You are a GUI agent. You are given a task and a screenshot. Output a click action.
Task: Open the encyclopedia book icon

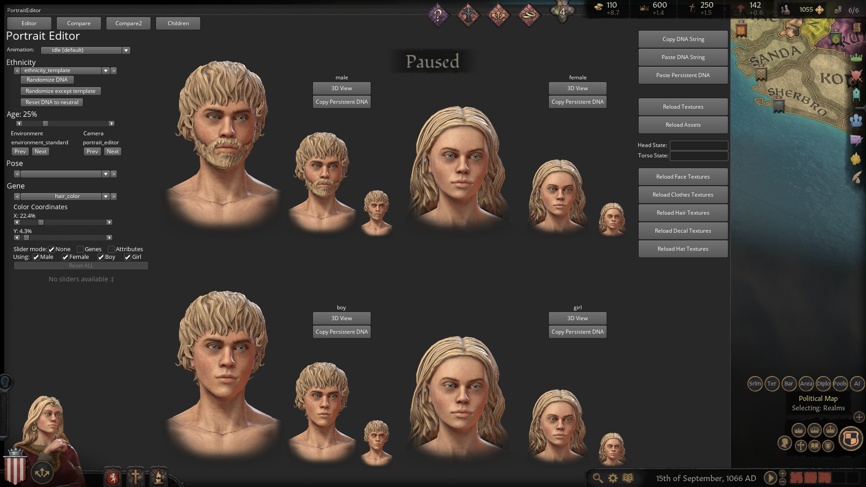(x=628, y=478)
